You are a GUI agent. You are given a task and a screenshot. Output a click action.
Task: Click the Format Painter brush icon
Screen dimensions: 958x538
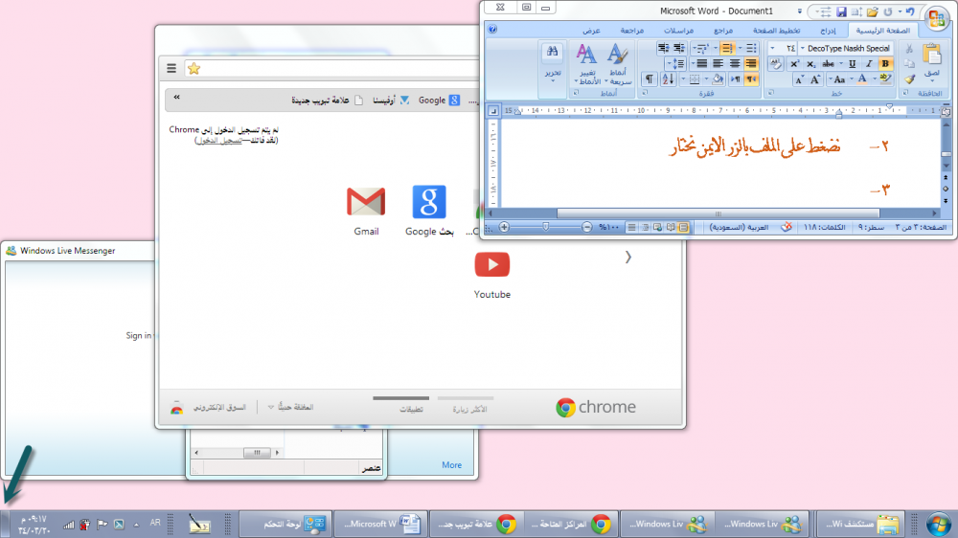[x=909, y=79]
